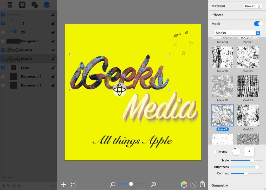This screenshot has width=266, height=190.
Task: Uncheck visibility of the 'Layer' row
Action: tap(3, 68)
